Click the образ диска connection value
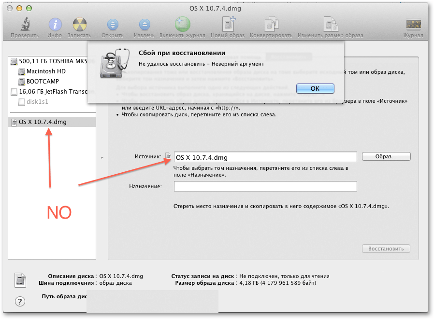434x319 pixels. [x=116, y=283]
